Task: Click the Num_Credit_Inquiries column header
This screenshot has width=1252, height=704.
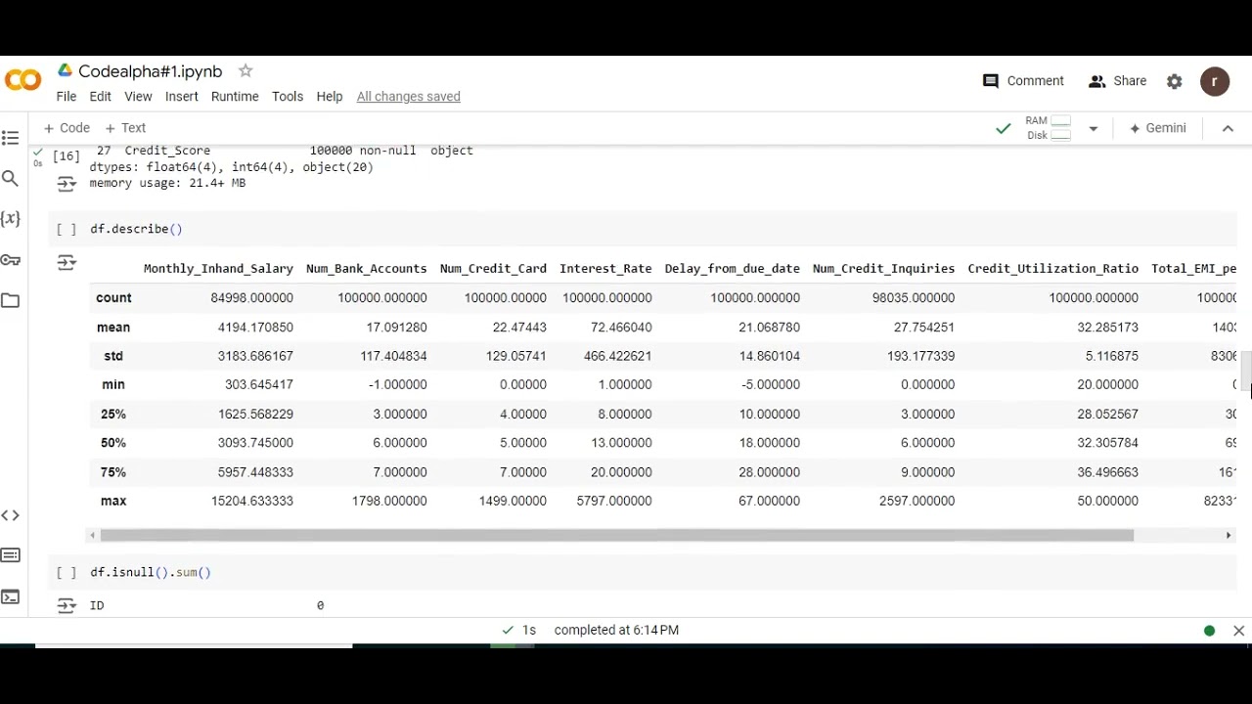Action: (883, 269)
